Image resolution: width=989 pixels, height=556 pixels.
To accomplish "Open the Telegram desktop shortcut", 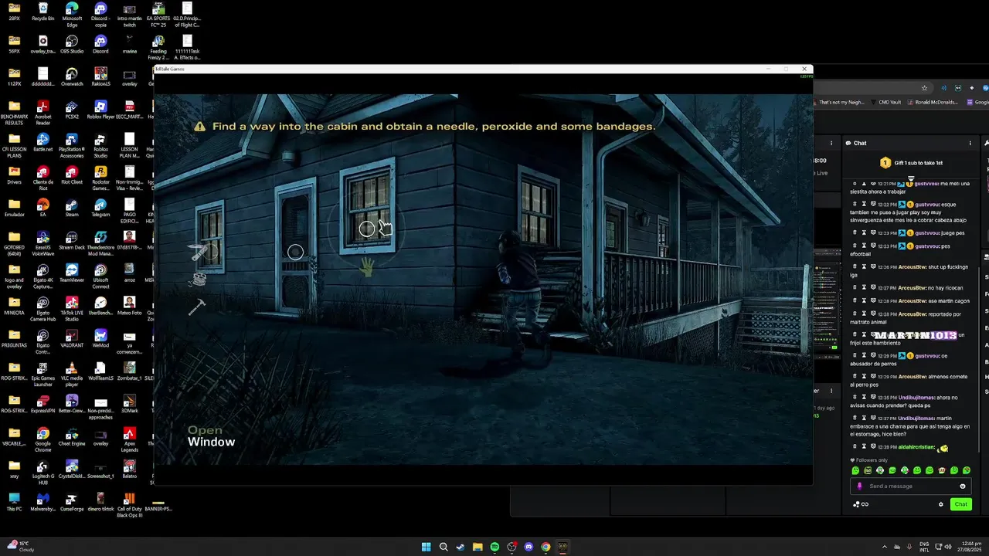I will [100, 208].
